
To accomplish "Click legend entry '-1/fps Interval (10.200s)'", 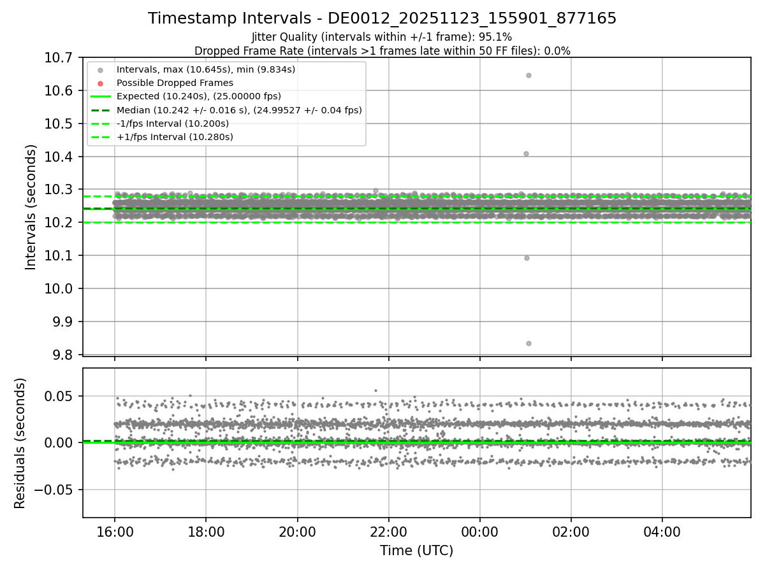I will [175, 124].
